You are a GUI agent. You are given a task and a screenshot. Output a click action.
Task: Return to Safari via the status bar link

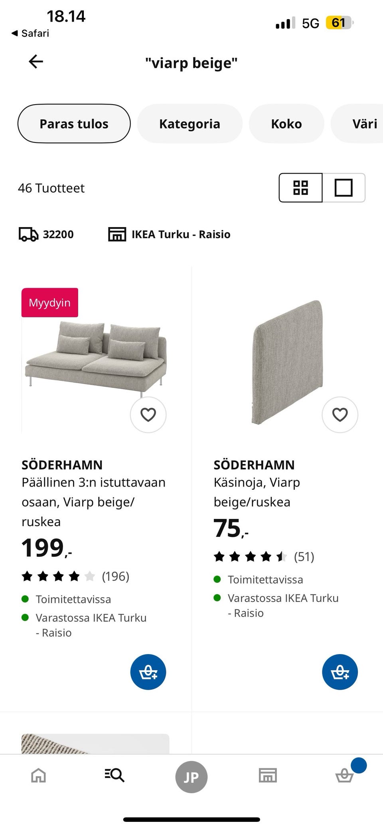point(30,33)
